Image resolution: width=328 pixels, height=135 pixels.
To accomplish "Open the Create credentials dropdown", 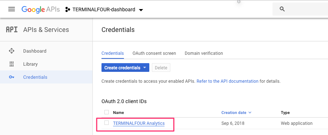I will (125, 67).
